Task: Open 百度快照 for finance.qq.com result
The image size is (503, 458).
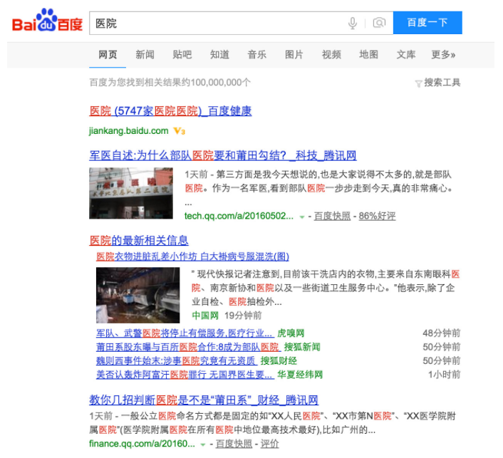Action: pos(234,444)
